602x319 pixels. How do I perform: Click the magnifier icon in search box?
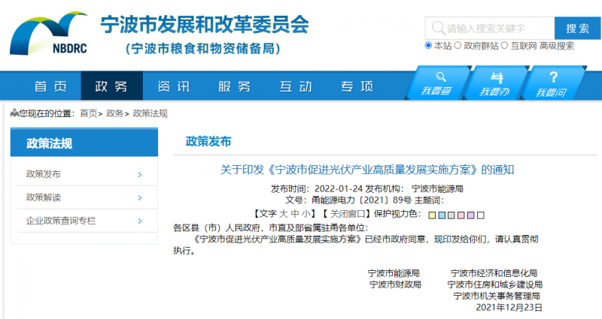click(x=437, y=29)
